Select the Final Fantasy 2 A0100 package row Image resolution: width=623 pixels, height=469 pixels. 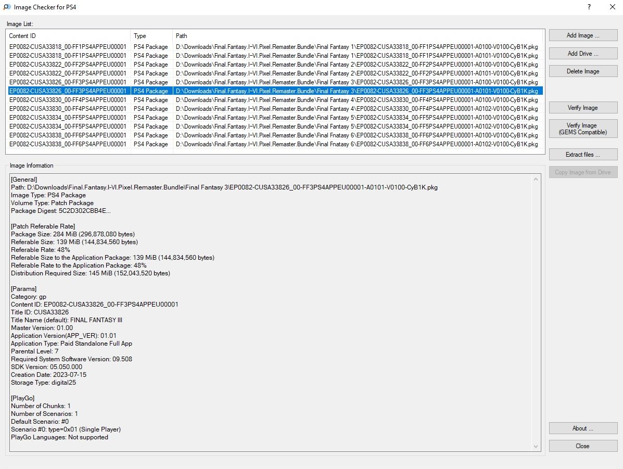[275, 65]
